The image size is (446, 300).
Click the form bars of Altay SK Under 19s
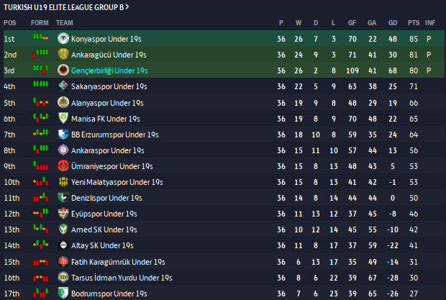[40, 245]
